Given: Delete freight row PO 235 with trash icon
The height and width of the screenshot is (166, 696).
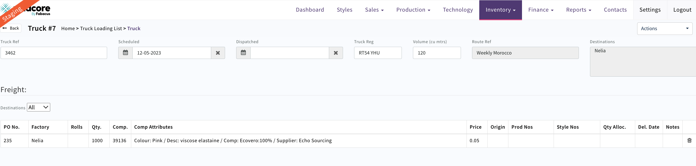Looking at the screenshot, I should (689, 141).
